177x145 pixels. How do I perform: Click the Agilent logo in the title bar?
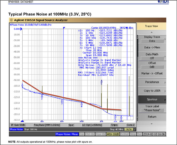pyautogui.click(x=11, y=20)
